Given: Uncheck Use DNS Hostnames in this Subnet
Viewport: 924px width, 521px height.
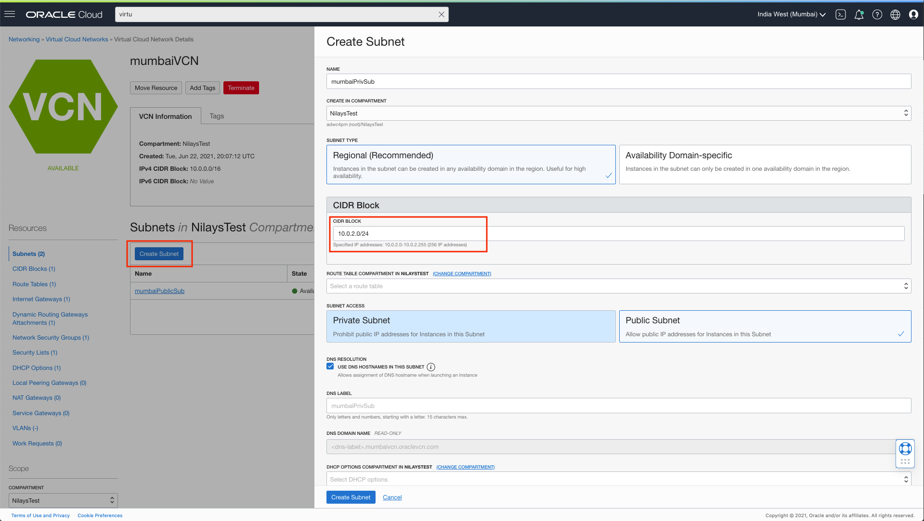Looking at the screenshot, I should (x=330, y=366).
